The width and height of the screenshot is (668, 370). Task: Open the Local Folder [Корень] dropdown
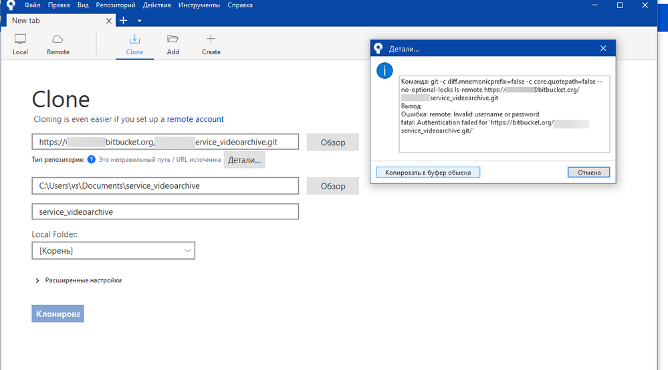pyautogui.click(x=113, y=251)
